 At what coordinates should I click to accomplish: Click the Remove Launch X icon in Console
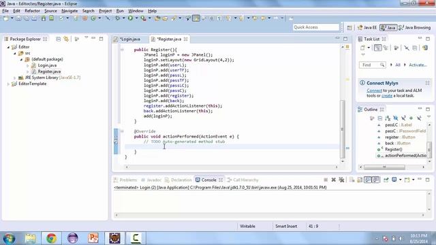(x=333, y=180)
